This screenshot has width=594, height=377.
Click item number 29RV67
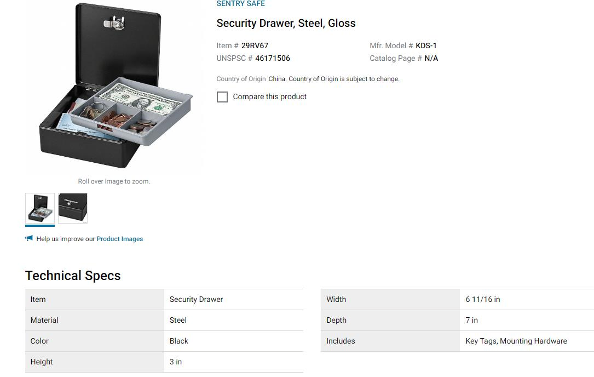pos(255,45)
